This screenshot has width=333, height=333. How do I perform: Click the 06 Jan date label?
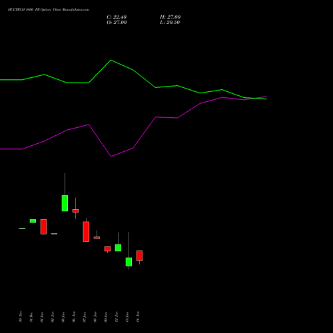pos(74,317)
